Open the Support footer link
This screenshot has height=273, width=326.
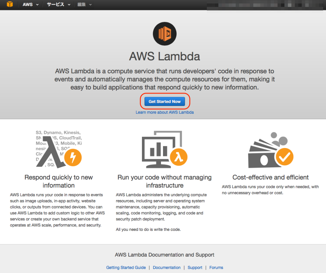(195, 268)
